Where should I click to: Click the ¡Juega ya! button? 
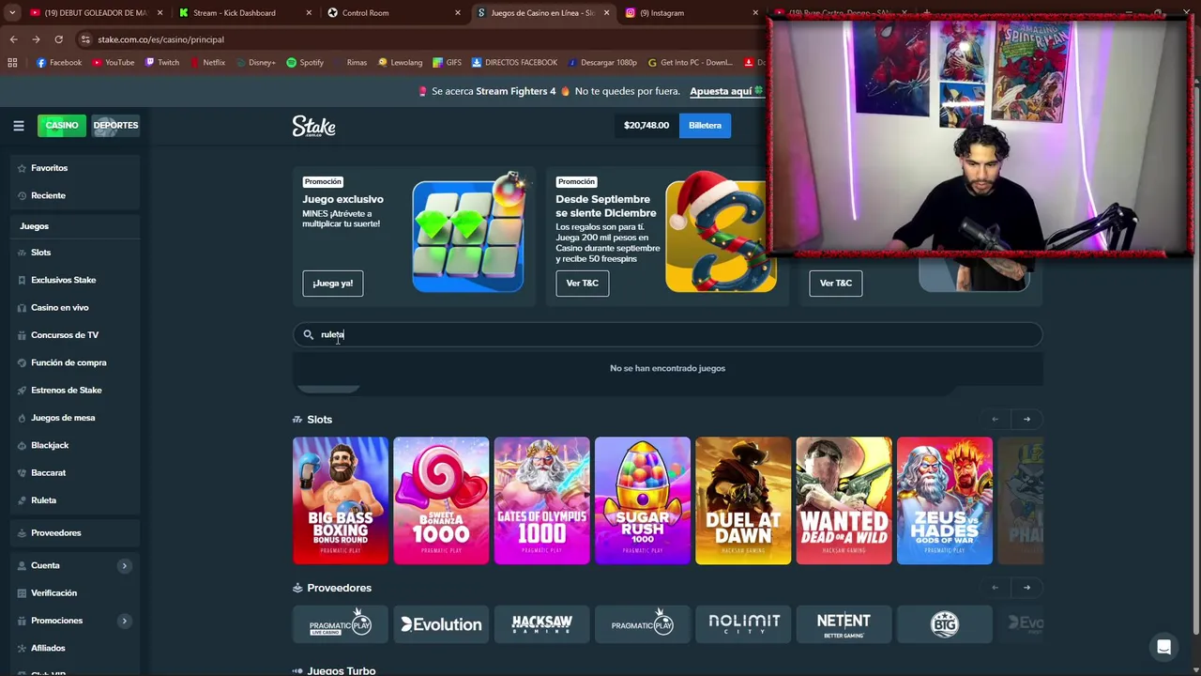pyautogui.click(x=333, y=283)
